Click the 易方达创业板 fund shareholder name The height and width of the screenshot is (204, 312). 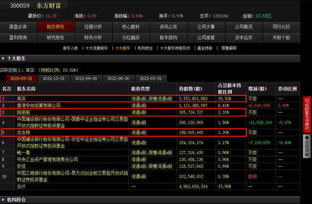coord(73,176)
